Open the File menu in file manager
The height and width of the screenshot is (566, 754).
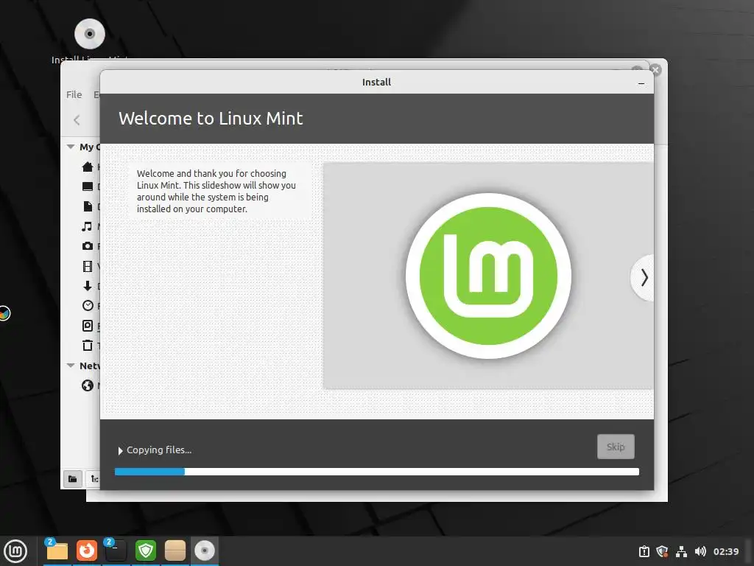click(x=74, y=94)
